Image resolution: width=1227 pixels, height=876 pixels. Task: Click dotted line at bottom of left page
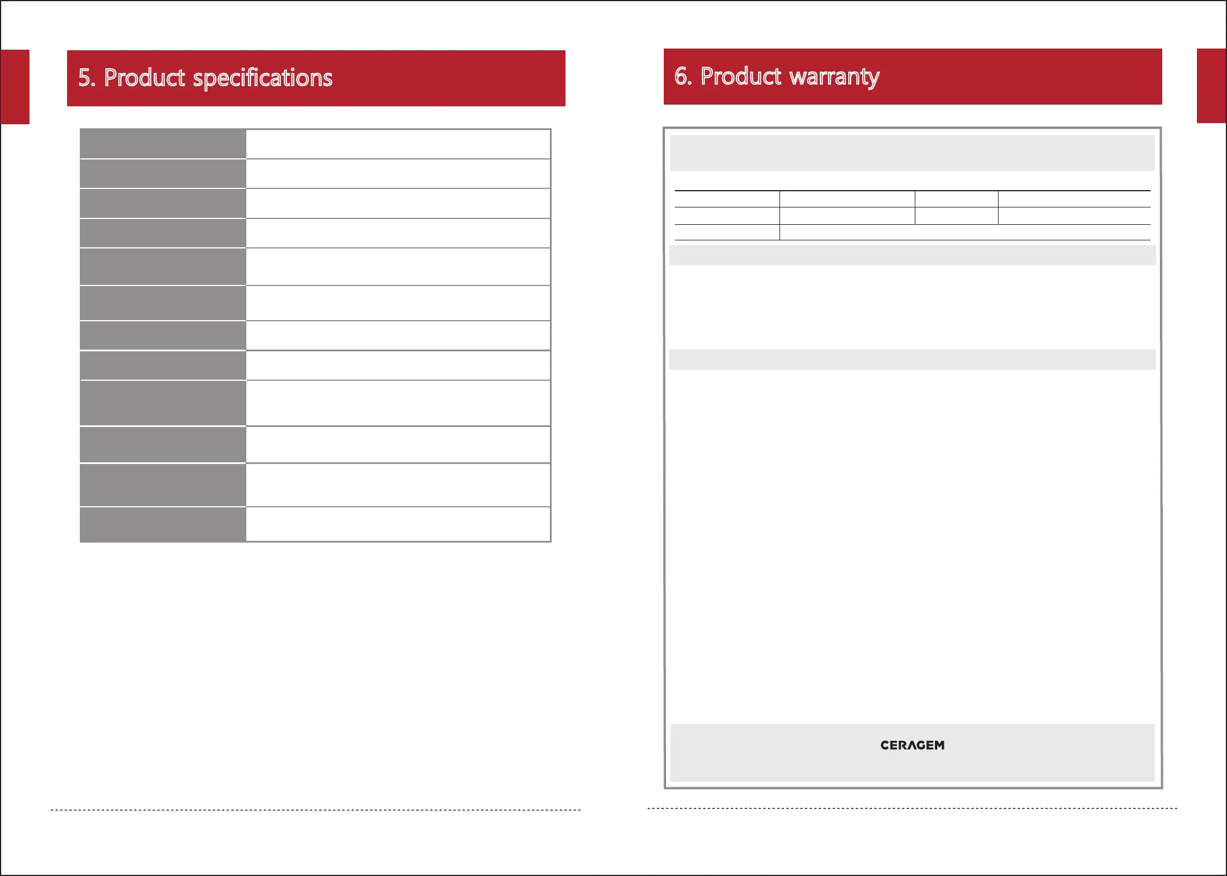(316, 810)
